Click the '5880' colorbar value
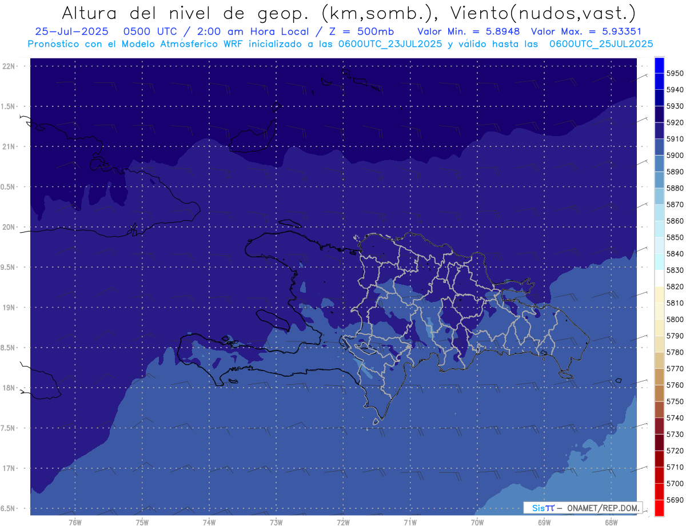Image resolution: width=686 pixels, height=530 pixels. coord(675,188)
